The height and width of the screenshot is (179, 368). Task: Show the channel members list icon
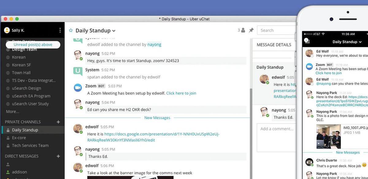click(x=243, y=30)
